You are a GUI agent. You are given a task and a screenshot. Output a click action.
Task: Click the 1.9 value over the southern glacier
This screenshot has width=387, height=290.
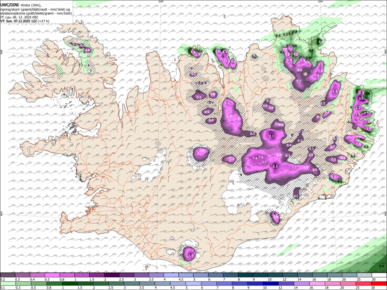(190, 255)
